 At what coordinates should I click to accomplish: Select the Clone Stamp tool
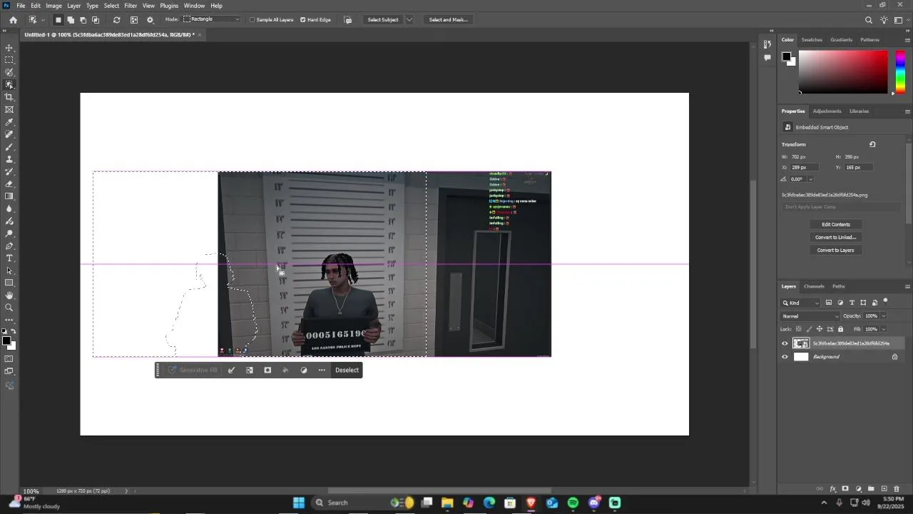click(9, 159)
